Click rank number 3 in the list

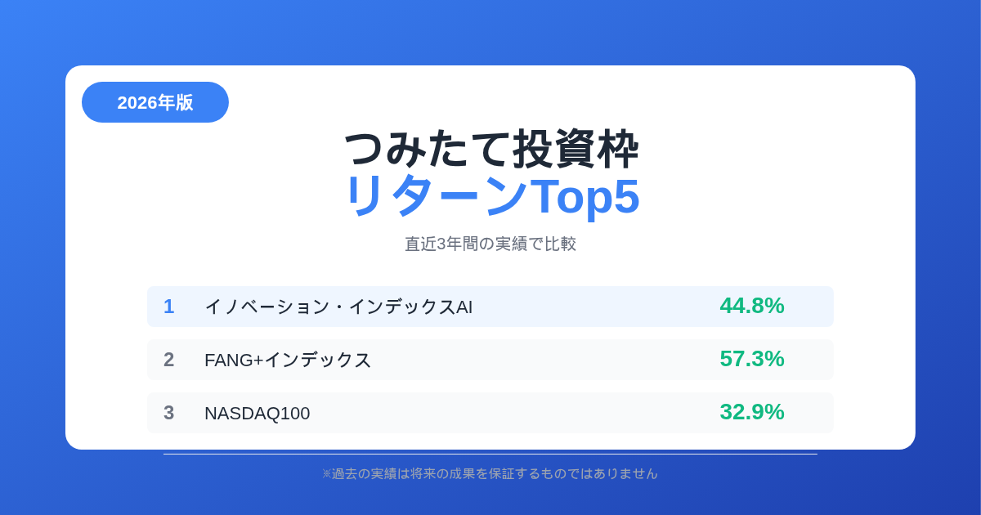[168, 413]
